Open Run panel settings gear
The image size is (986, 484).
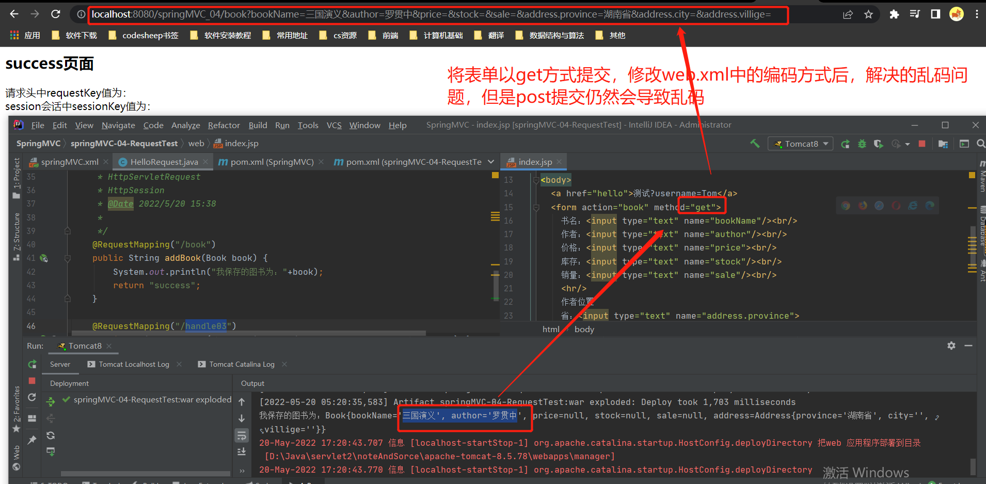(x=951, y=346)
